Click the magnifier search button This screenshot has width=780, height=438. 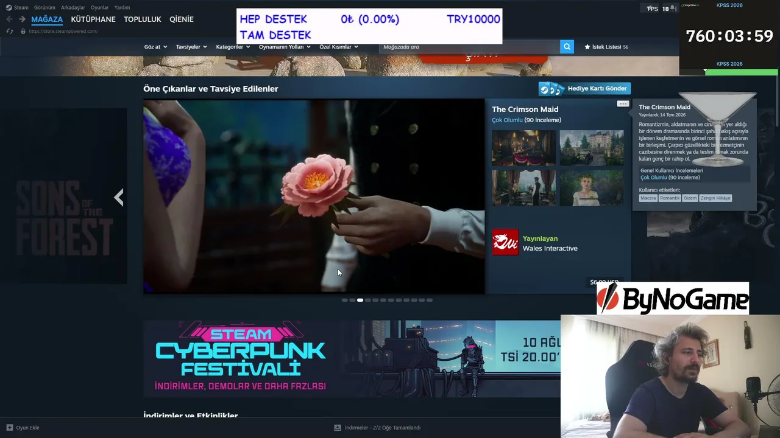(567, 47)
